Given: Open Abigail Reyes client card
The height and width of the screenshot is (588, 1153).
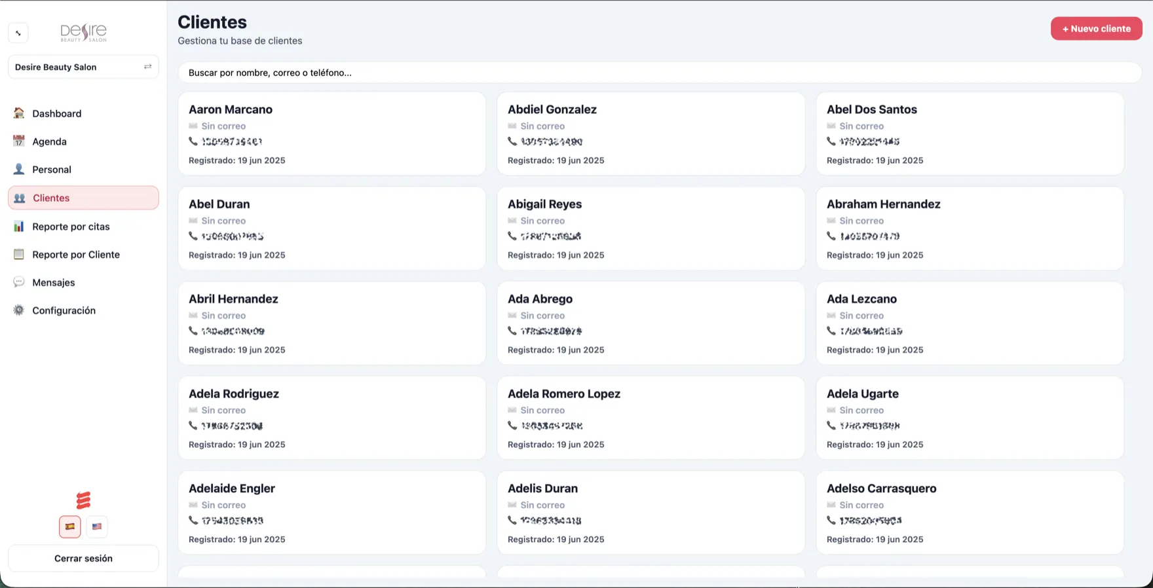Looking at the screenshot, I should (651, 229).
